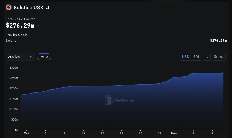Click the $200m y-axis label

coord(14,88)
